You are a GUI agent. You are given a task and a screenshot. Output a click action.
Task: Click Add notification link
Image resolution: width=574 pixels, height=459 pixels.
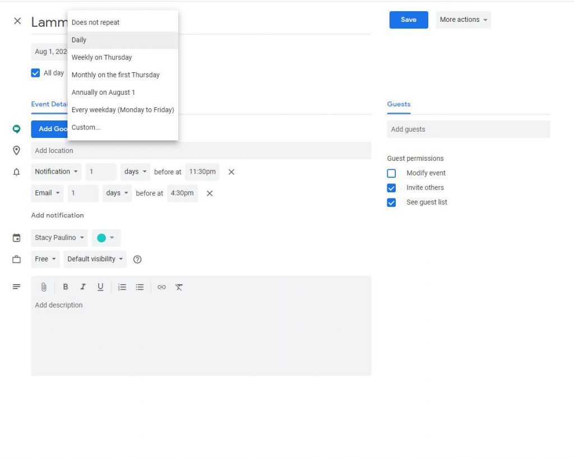click(x=58, y=215)
